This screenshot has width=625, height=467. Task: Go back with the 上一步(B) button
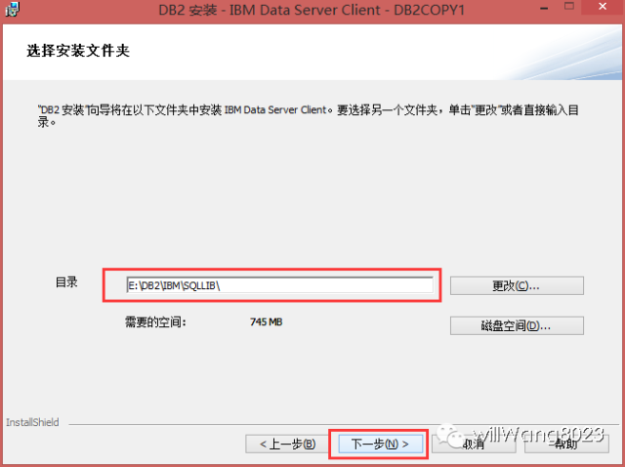[x=287, y=444]
